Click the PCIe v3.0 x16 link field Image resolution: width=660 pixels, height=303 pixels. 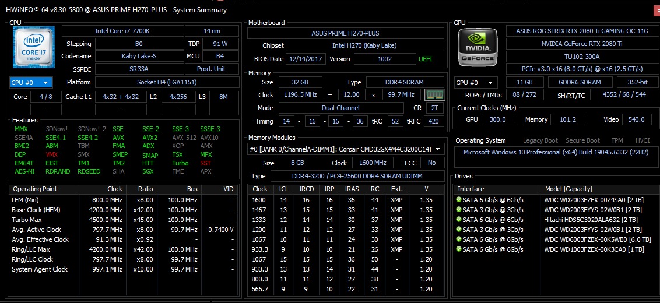click(582, 69)
